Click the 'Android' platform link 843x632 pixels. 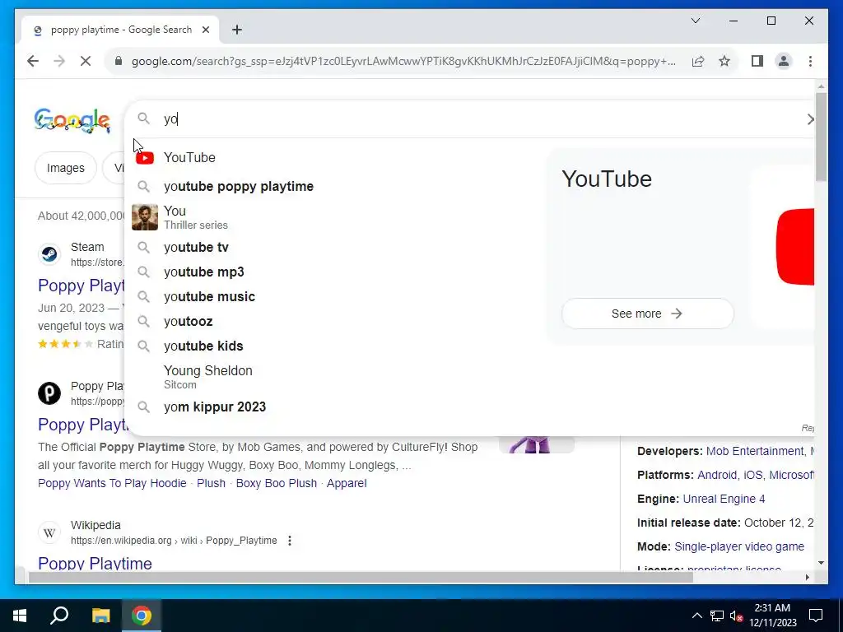pos(717,475)
